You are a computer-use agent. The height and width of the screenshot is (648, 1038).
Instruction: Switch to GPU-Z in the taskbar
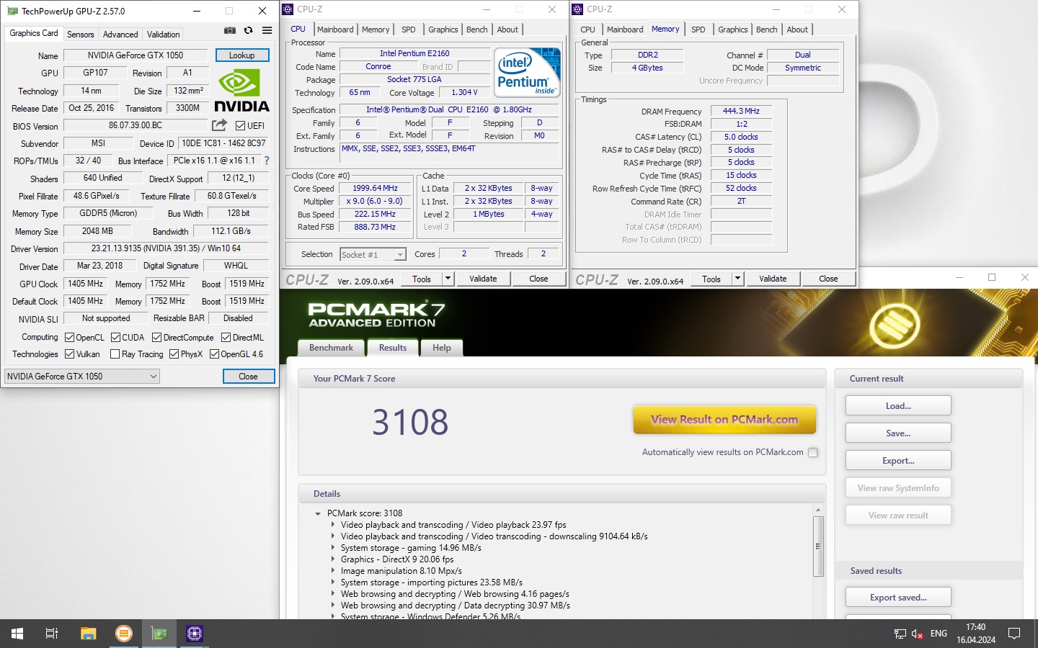pos(159,634)
